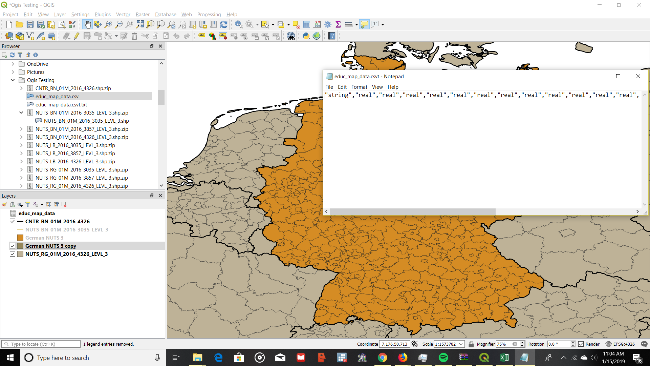Open the new print layout icon

(x=51, y=24)
